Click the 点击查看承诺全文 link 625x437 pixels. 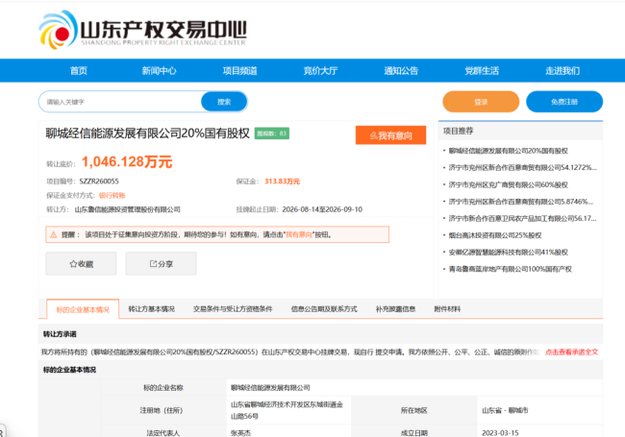point(571,352)
